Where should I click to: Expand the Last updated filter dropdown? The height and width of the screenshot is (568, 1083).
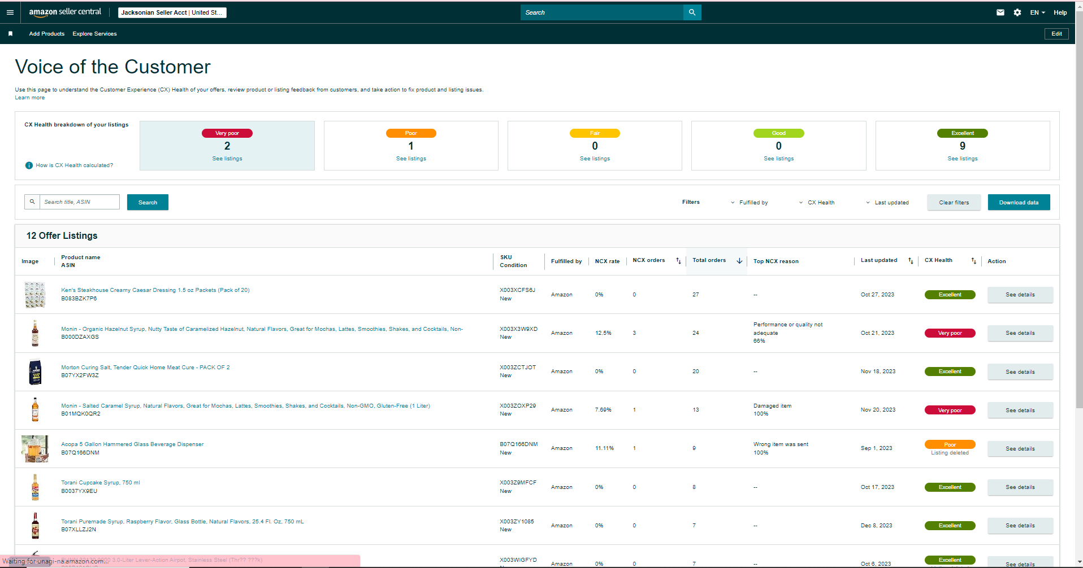coord(887,203)
